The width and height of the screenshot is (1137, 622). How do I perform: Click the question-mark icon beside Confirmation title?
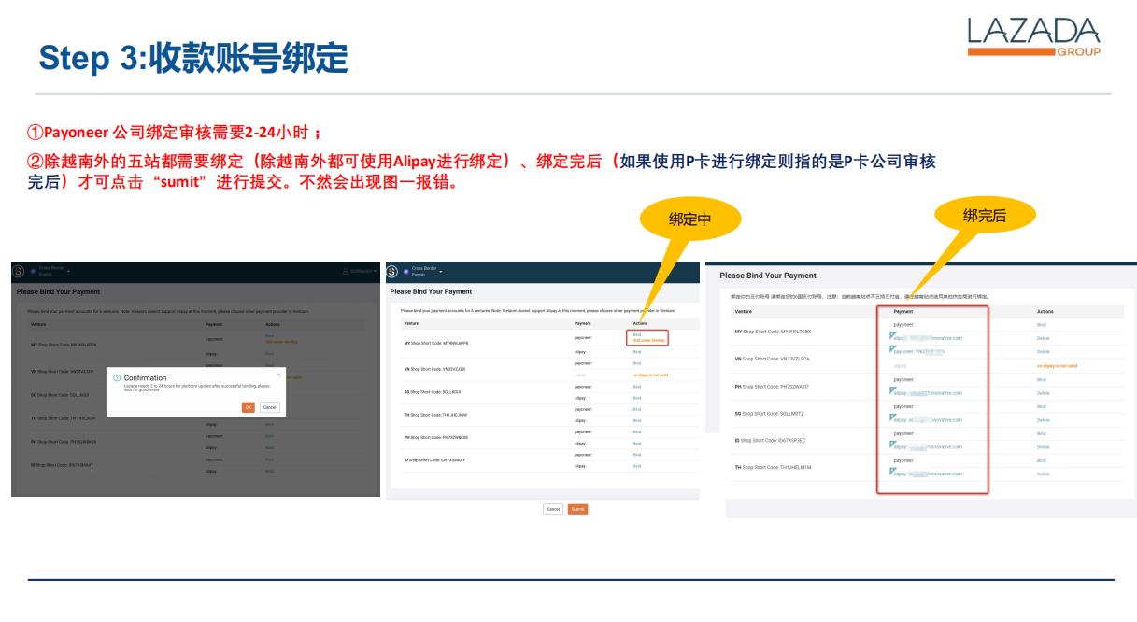[117, 378]
